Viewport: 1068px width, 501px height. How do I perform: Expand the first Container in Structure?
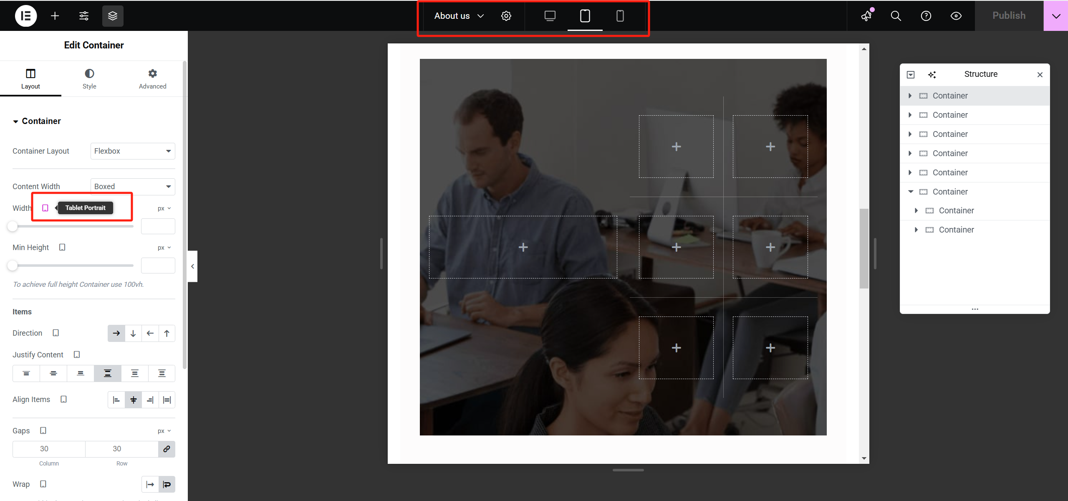910,96
